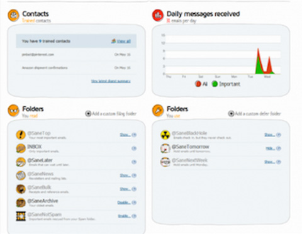Hide the @SaneTomorrow folder

click(x=271, y=148)
